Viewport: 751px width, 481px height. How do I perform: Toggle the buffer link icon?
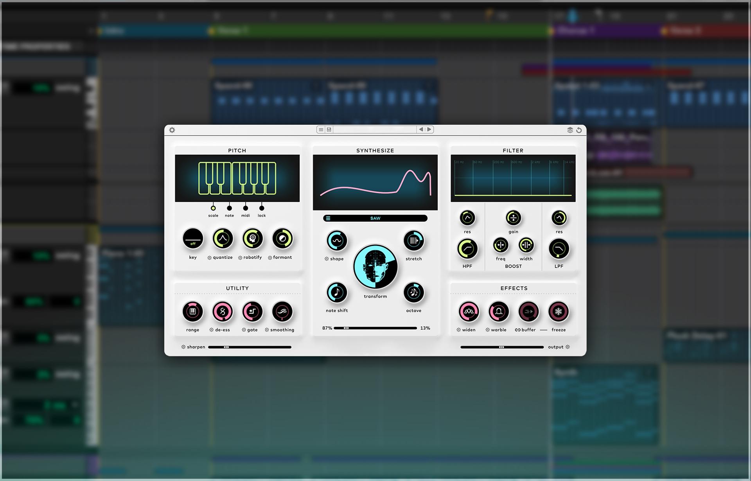(x=517, y=330)
